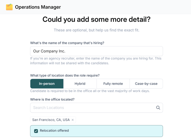Click the 'These are optional' subtitle text
The width and height of the screenshot is (191, 138).
(96, 30)
